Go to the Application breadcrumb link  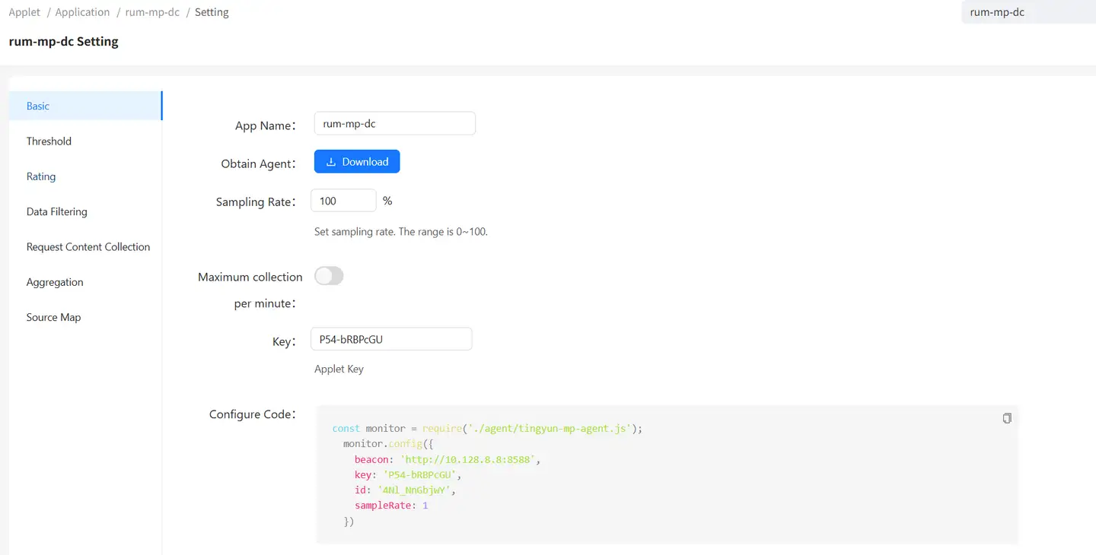click(x=82, y=12)
